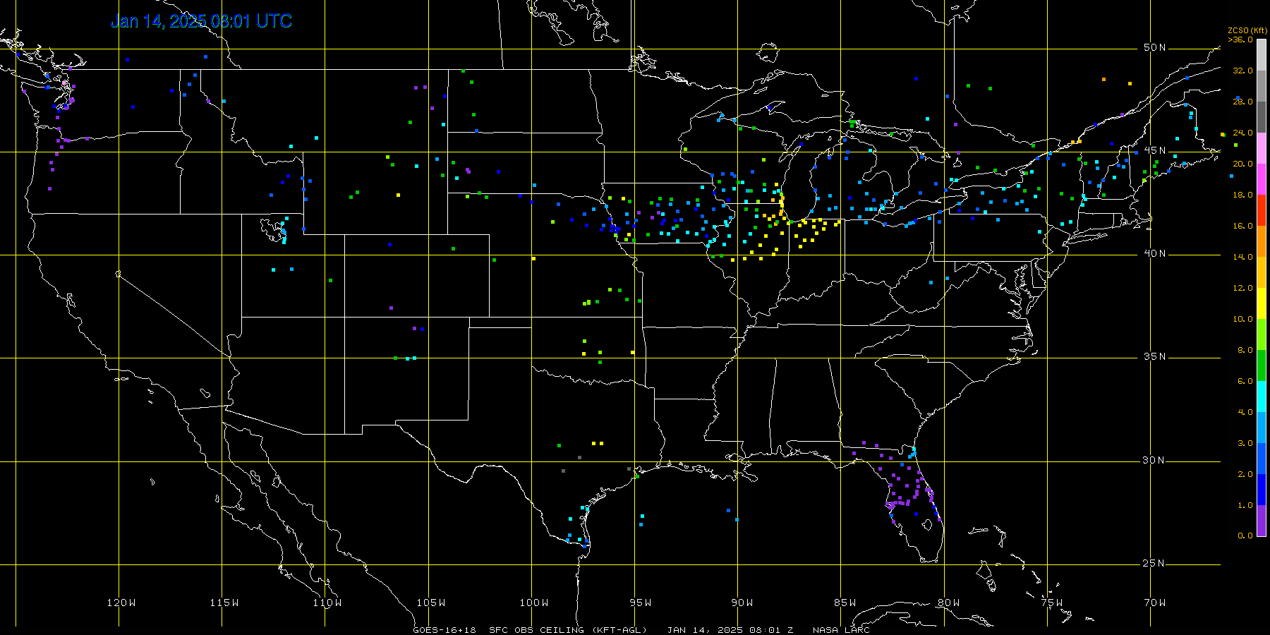Click the 30 N latitude label
1270x635 pixels.
pos(1154,460)
